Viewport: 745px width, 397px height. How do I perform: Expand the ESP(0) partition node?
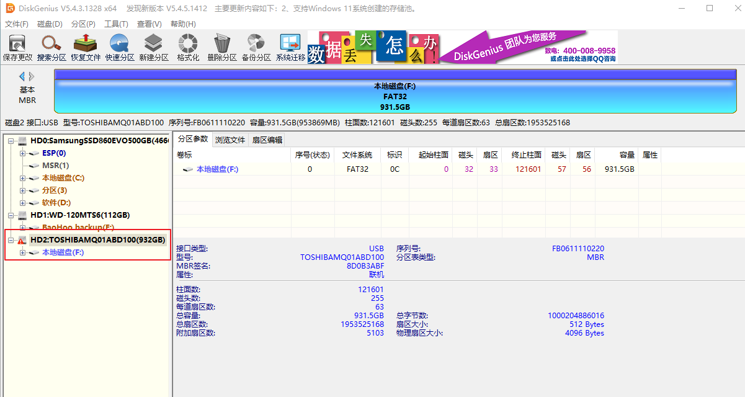point(23,153)
